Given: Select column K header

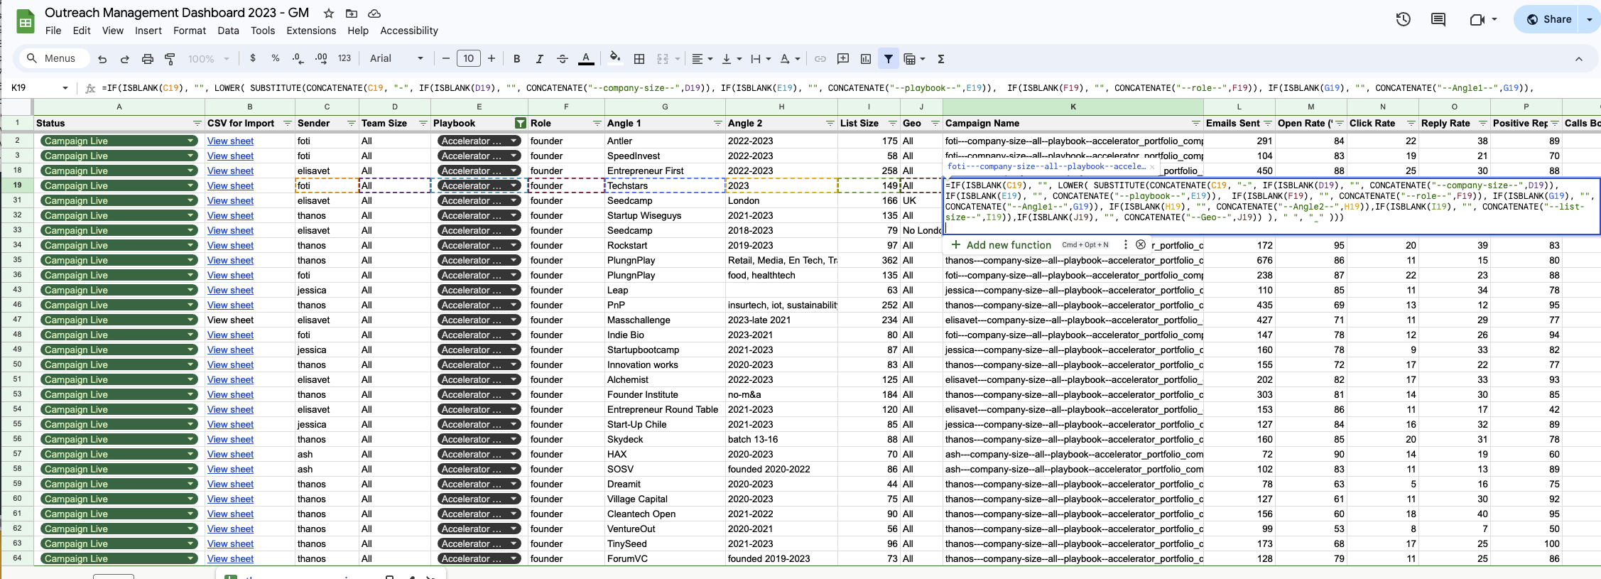Looking at the screenshot, I should (1073, 107).
